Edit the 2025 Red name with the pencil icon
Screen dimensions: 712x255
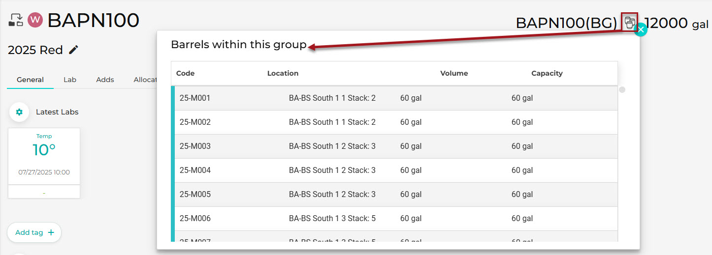click(73, 50)
